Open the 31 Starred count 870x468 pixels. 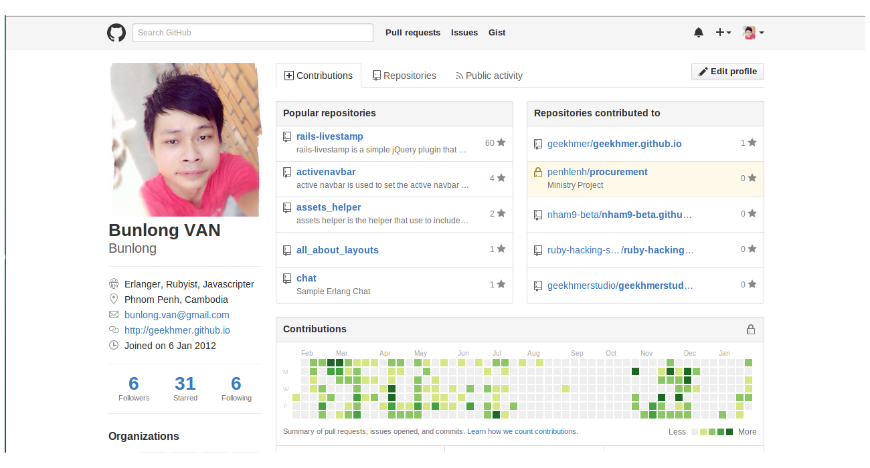pyautogui.click(x=185, y=388)
